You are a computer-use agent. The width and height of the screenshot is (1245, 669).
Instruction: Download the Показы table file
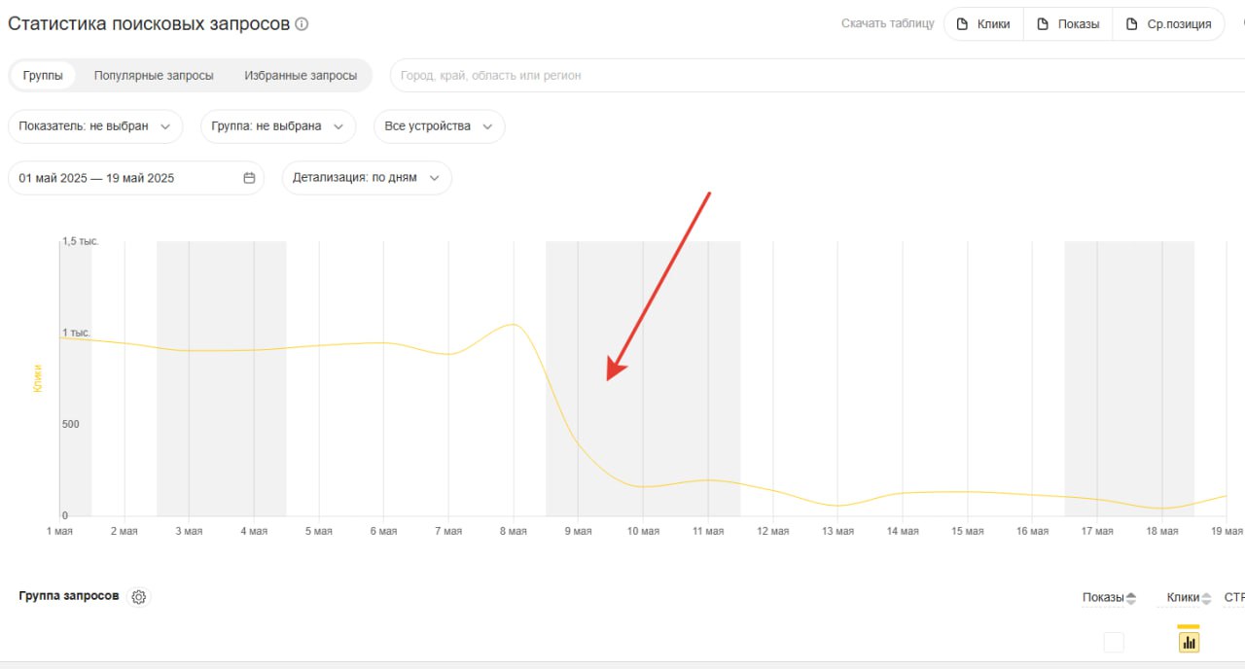pyautogui.click(x=1068, y=24)
